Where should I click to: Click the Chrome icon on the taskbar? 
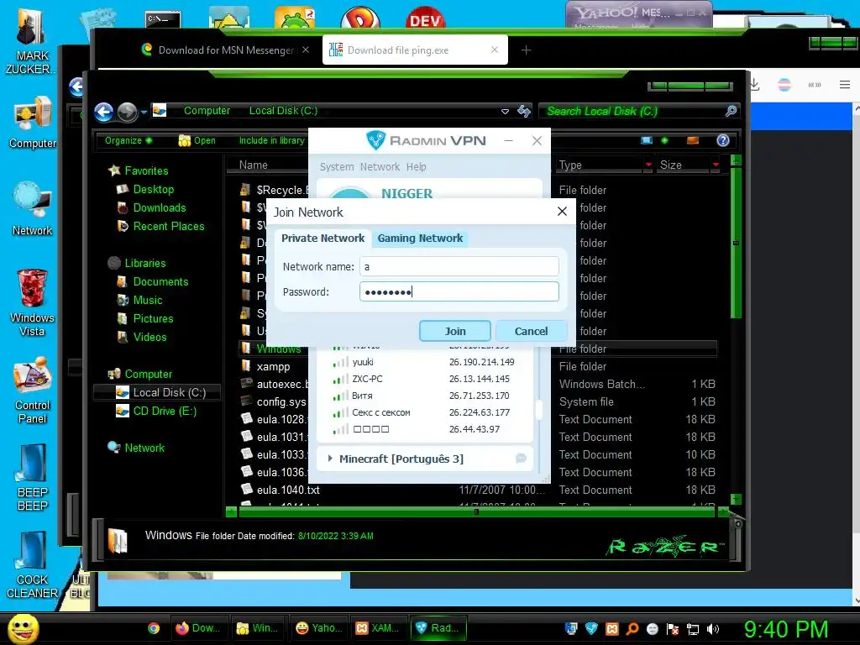click(x=155, y=628)
